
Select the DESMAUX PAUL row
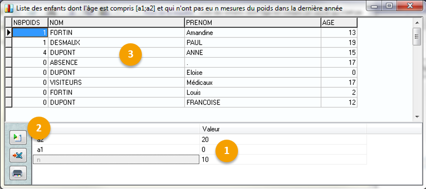[181, 43]
